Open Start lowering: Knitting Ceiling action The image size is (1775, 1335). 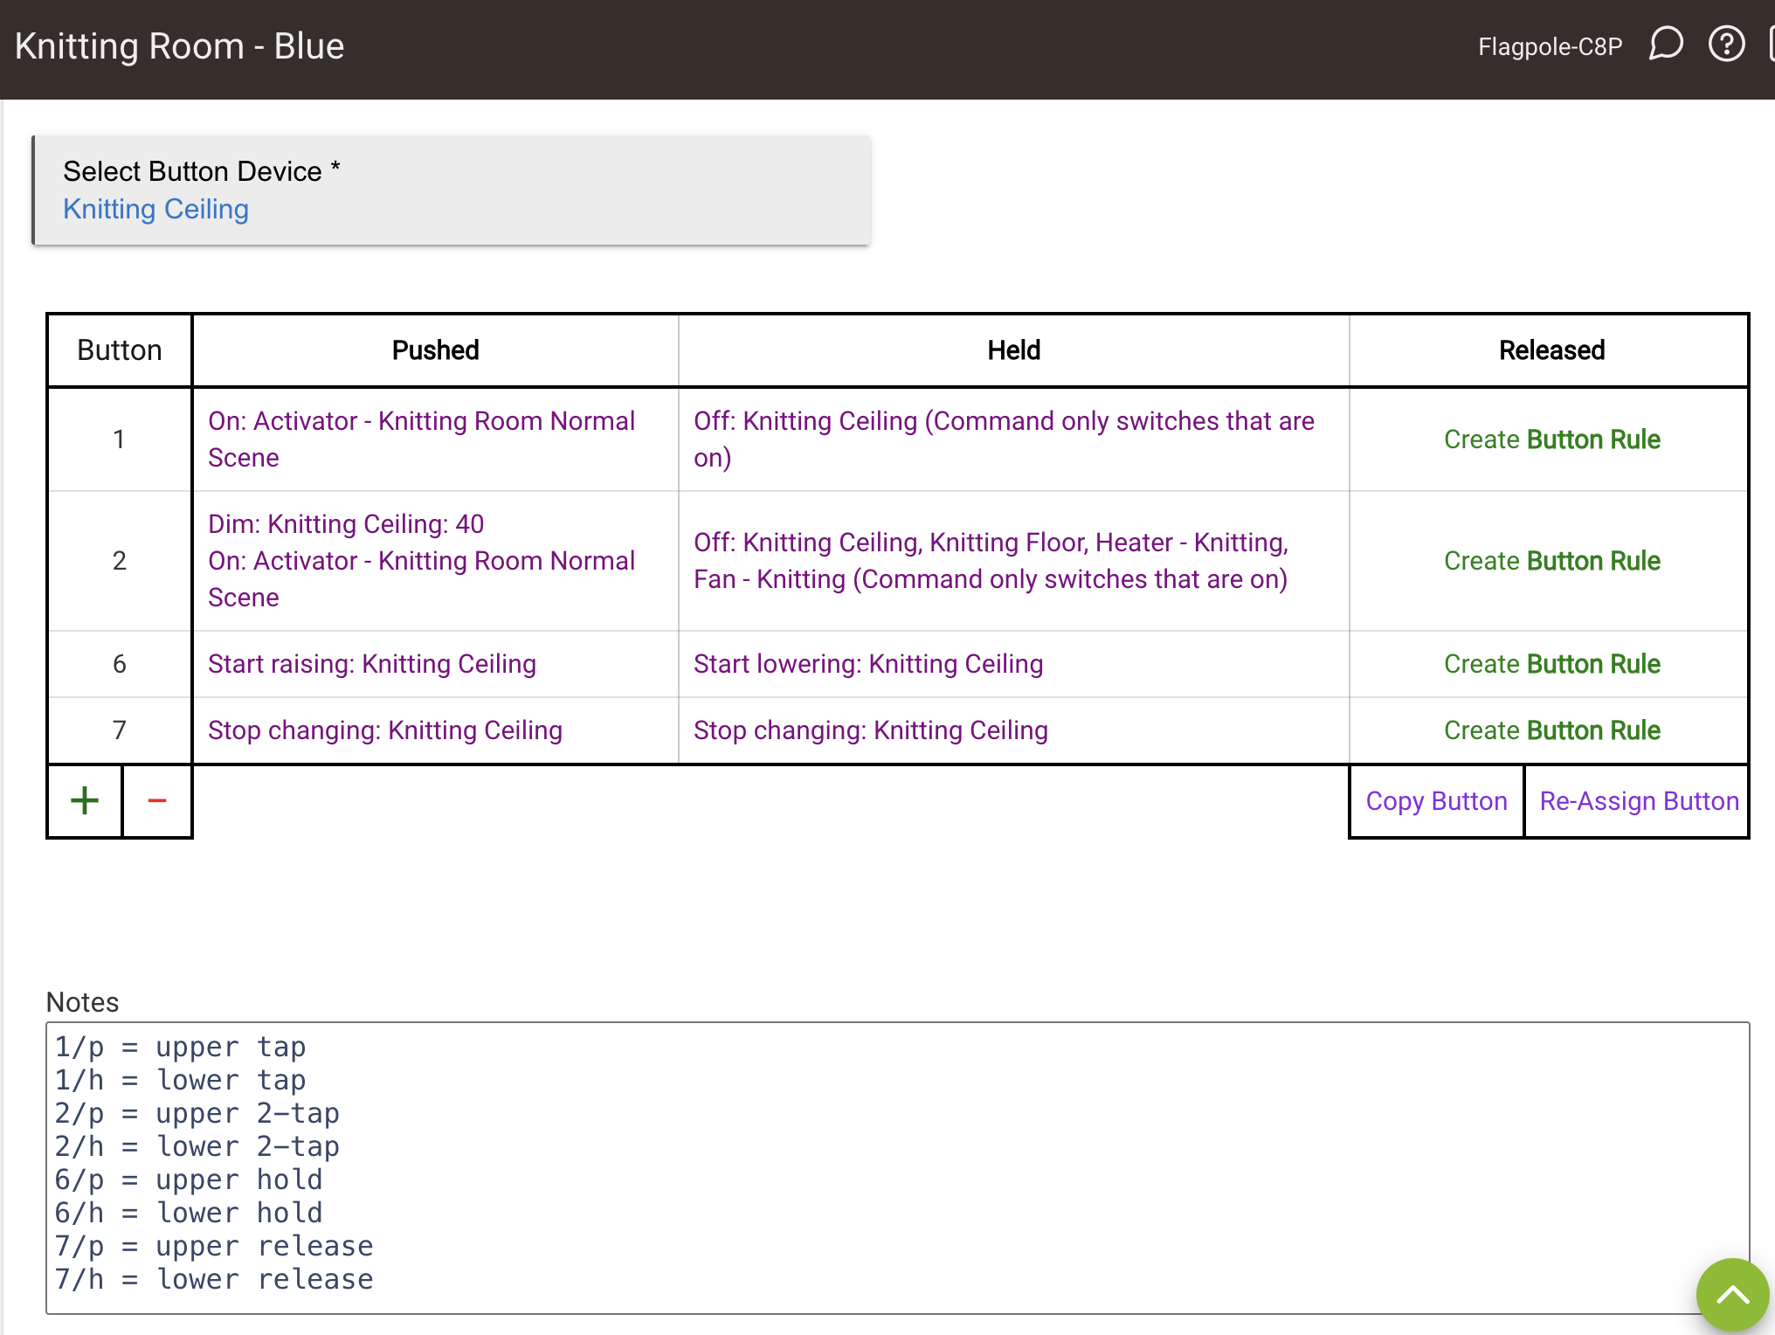pos(868,664)
